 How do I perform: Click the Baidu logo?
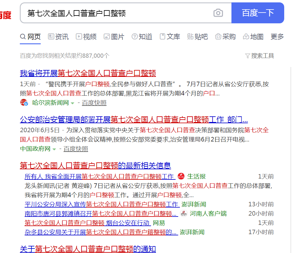[6, 15]
